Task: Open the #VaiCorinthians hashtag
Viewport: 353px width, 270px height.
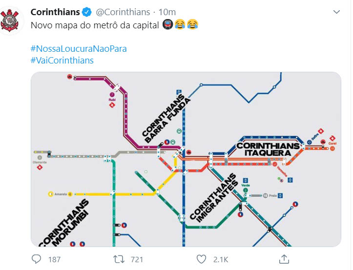Action: point(62,60)
